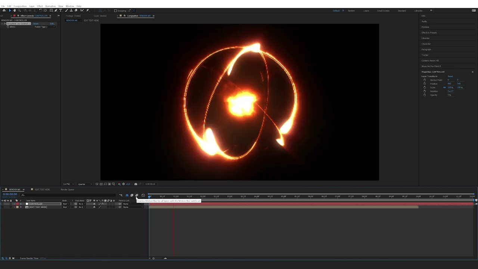Expand the CONTROLLER layer properties
478x269 pixels.
click(14, 204)
